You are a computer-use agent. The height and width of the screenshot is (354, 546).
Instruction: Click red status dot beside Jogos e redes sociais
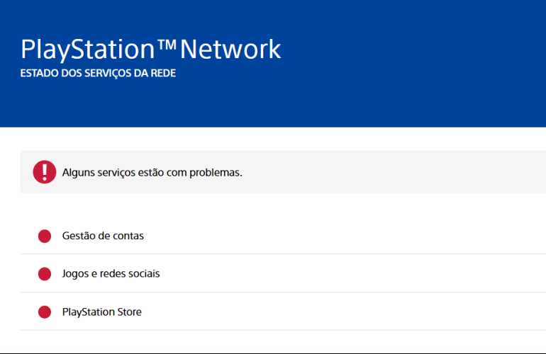(45, 274)
